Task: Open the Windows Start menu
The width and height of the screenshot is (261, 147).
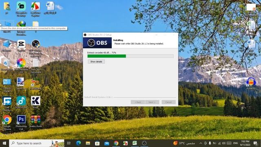Action: point(4,143)
